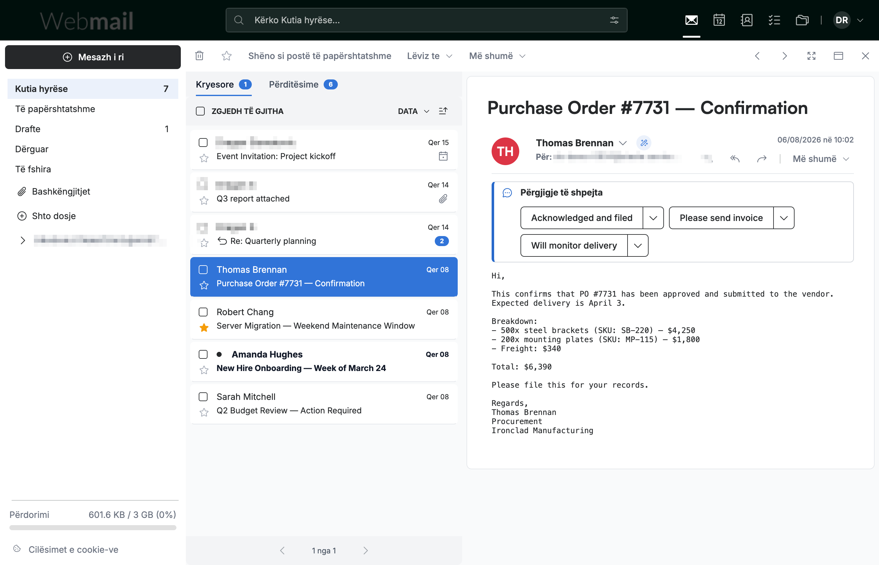Toggle the sort order icon beside DATA
This screenshot has height=565, width=879.
[443, 111]
